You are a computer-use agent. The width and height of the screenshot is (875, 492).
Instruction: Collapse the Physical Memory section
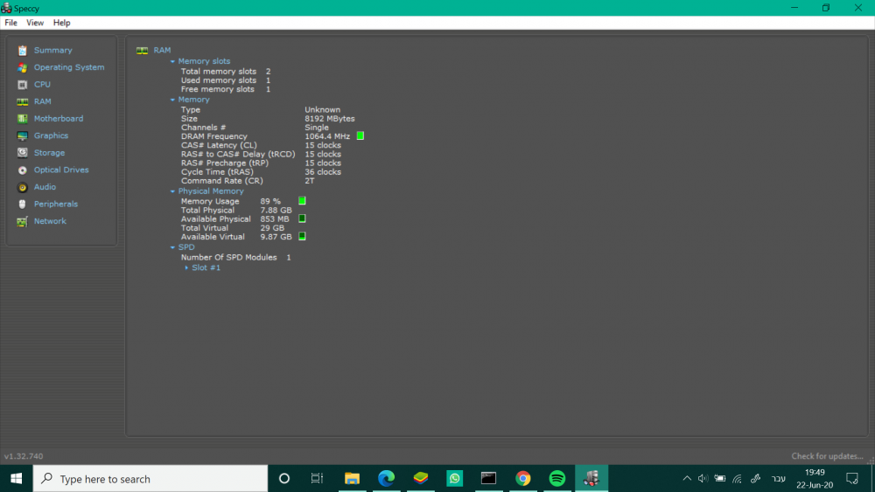(172, 191)
